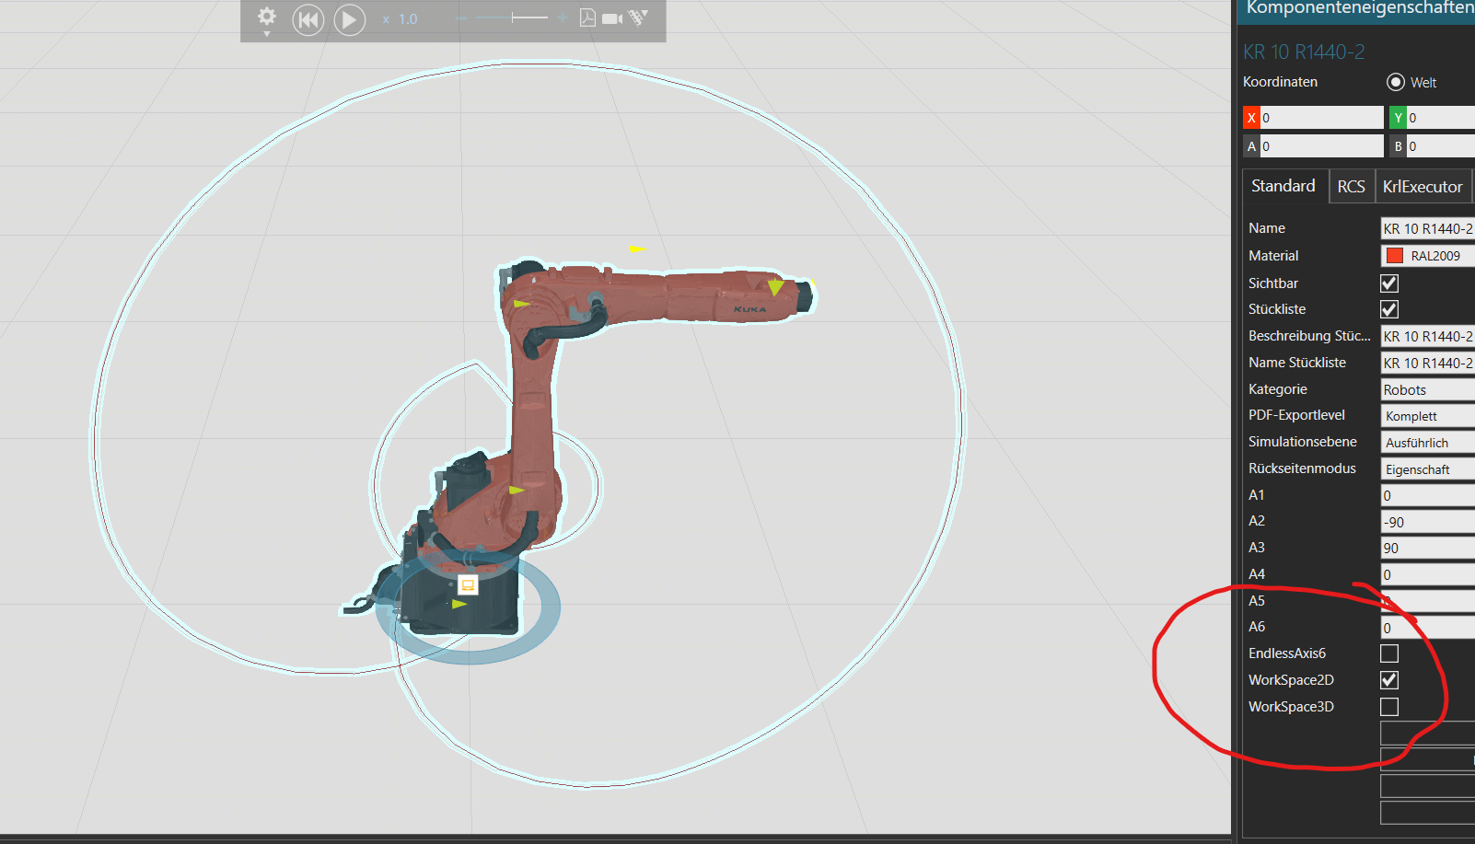Click the simulation speed slider
Image resolution: width=1475 pixels, height=844 pixels.
click(512, 18)
